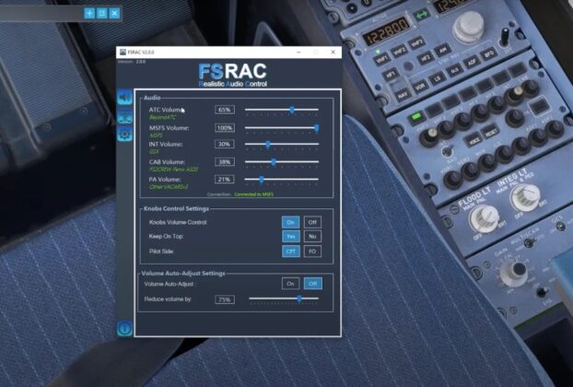This screenshot has height=387, width=573.
Task: Select VHF1 on the cockpit radio panel
Action: [x=382, y=58]
